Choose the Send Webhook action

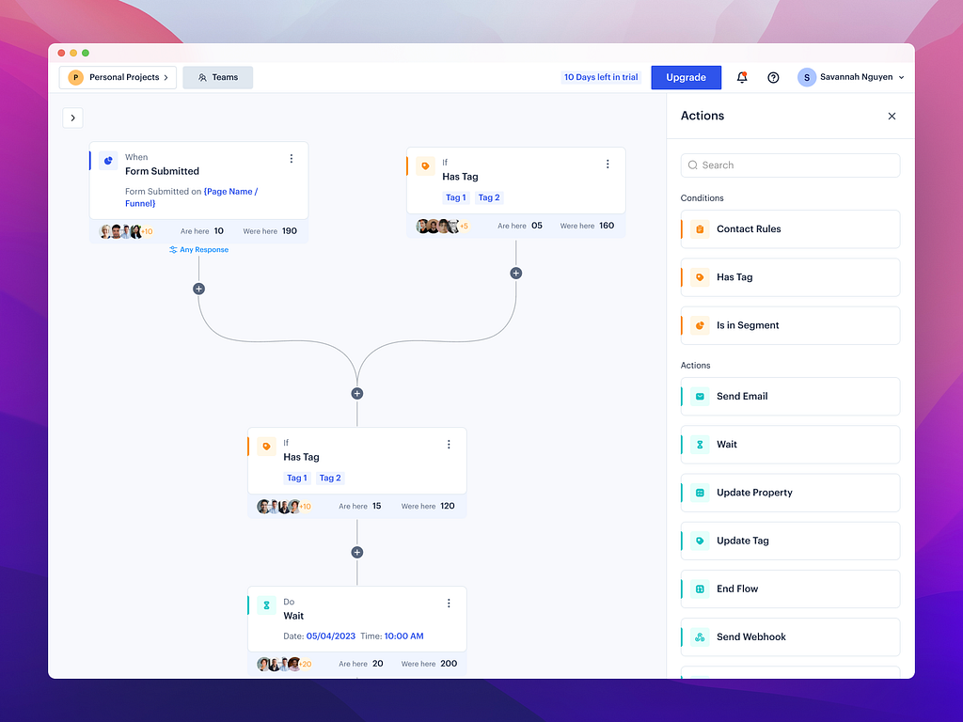[x=790, y=637]
